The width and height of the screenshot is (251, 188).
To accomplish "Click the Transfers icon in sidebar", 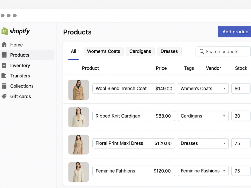I will click(4, 76).
